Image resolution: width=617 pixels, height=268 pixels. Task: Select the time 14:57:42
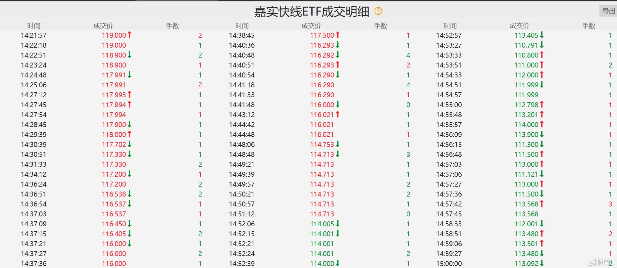449,204
